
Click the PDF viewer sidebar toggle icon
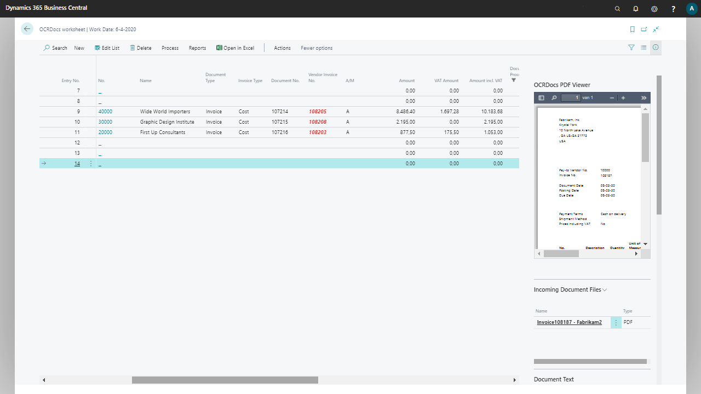pyautogui.click(x=541, y=98)
